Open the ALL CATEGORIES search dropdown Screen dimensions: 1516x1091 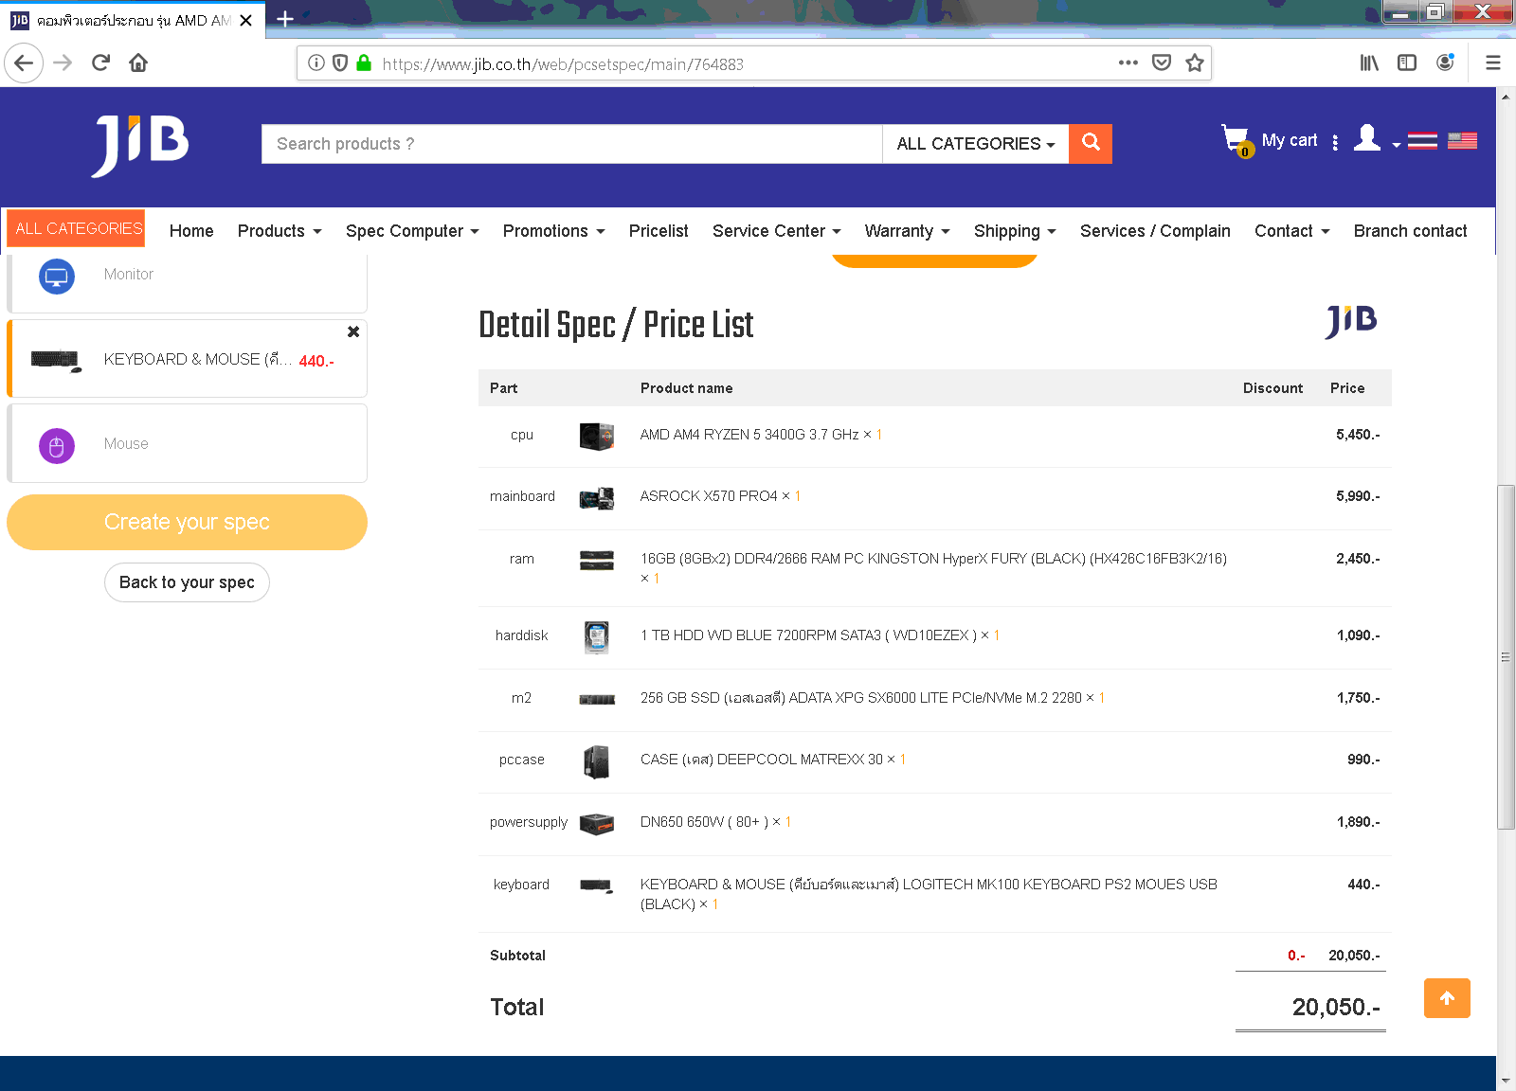(x=975, y=144)
